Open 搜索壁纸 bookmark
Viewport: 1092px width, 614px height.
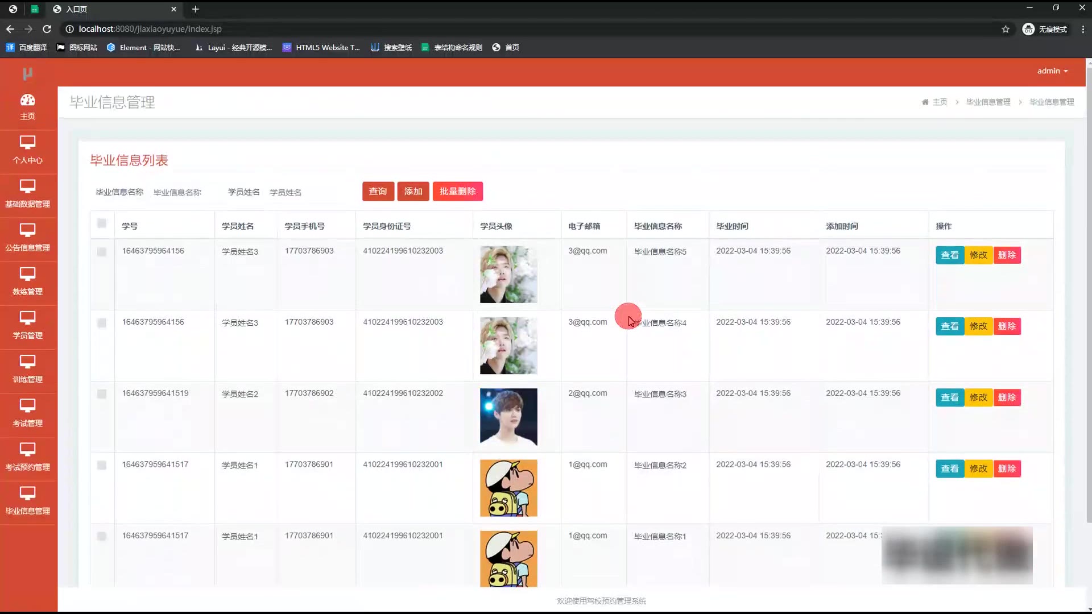(x=391, y=48)
